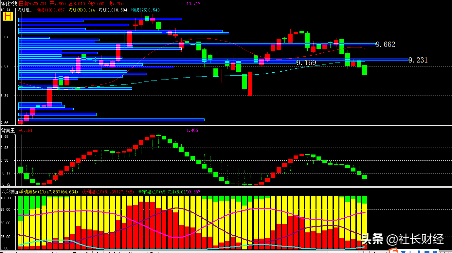452x253 pixels.
Task: Open the Sogou toolbox grid icon
Action: point(435,252)
